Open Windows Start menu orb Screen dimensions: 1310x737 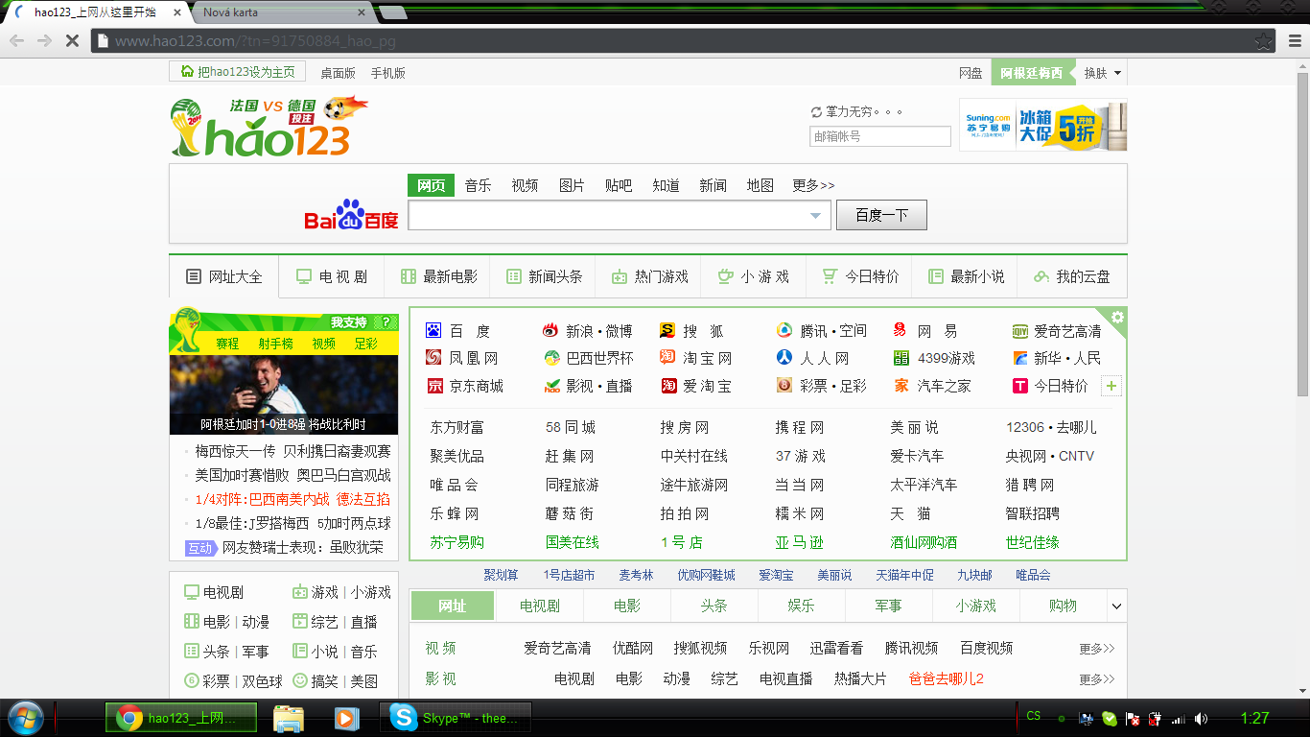(26, 717)
